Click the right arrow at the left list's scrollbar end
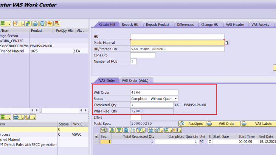276x155 pixels. pyautogui.click(x=86, y=110)
